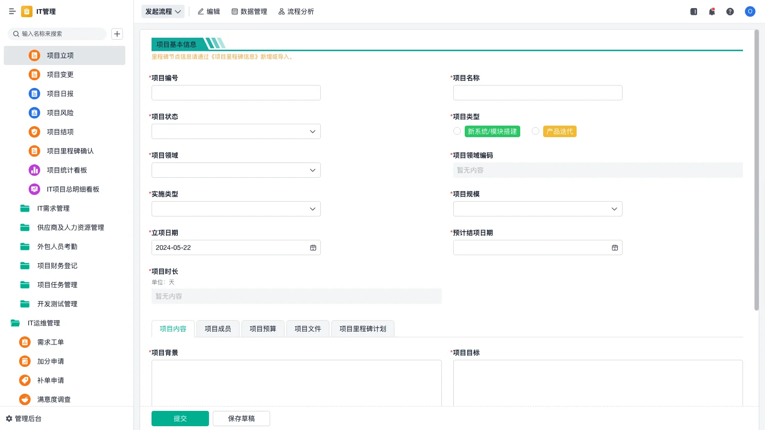Open the help question mark icon
Viewport: 765px width, 430px height.
730,11
